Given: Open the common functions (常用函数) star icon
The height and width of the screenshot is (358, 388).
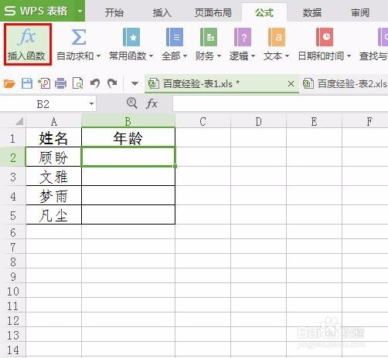Looking at the screenshot, I should (131, 37).
